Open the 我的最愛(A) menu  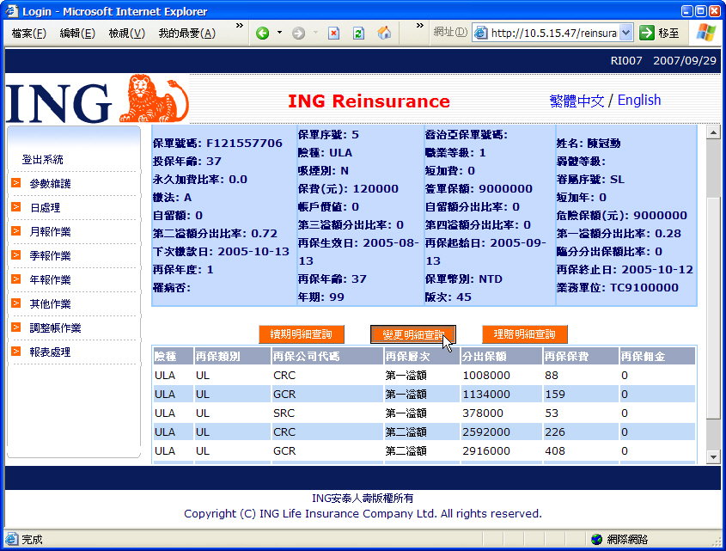pyautogui.click(x=187, y=34)
